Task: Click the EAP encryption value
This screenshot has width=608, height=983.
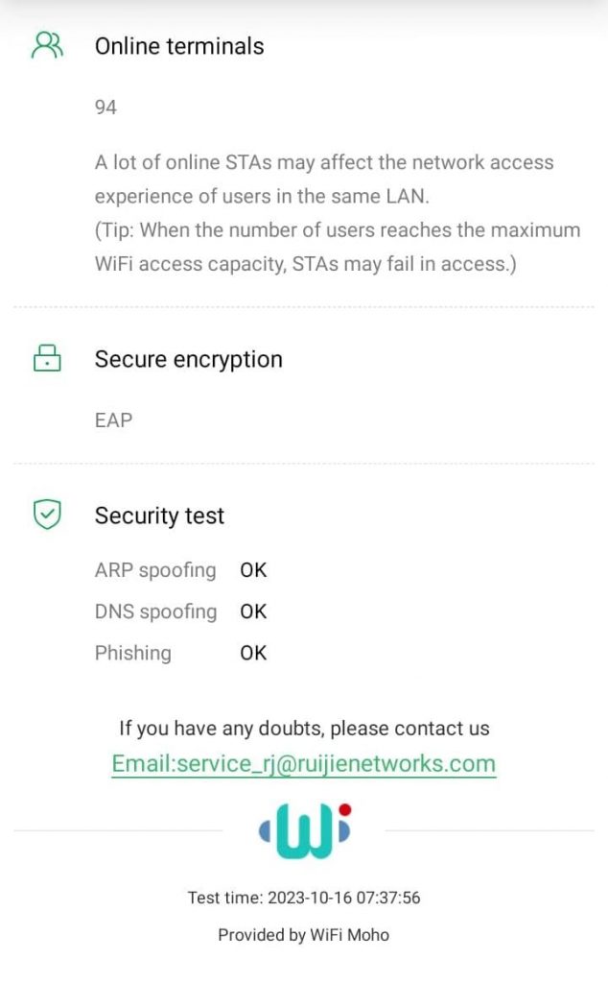Action: point(113,420)
